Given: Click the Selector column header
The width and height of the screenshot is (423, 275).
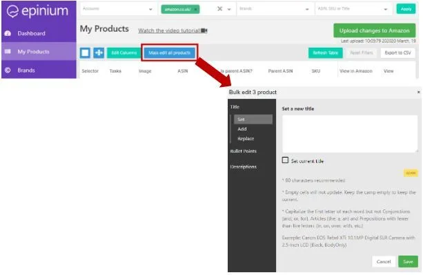Looking at the screenshot, I should (x=90, y=71).
